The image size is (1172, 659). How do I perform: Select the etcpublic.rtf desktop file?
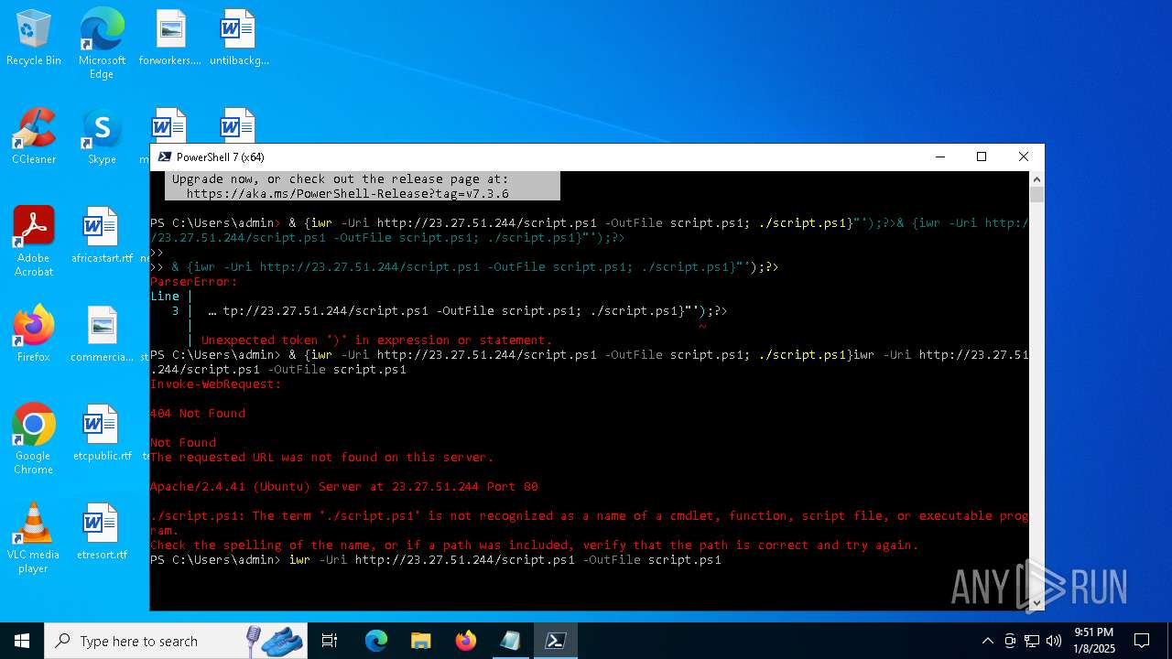(x=102, y=433)
